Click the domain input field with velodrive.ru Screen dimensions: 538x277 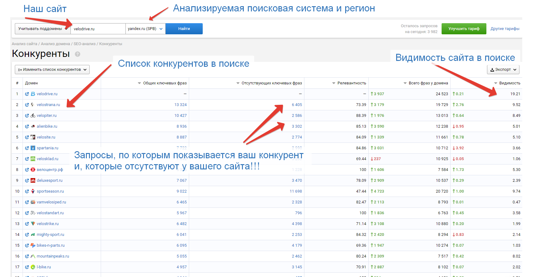click(98, 29)
